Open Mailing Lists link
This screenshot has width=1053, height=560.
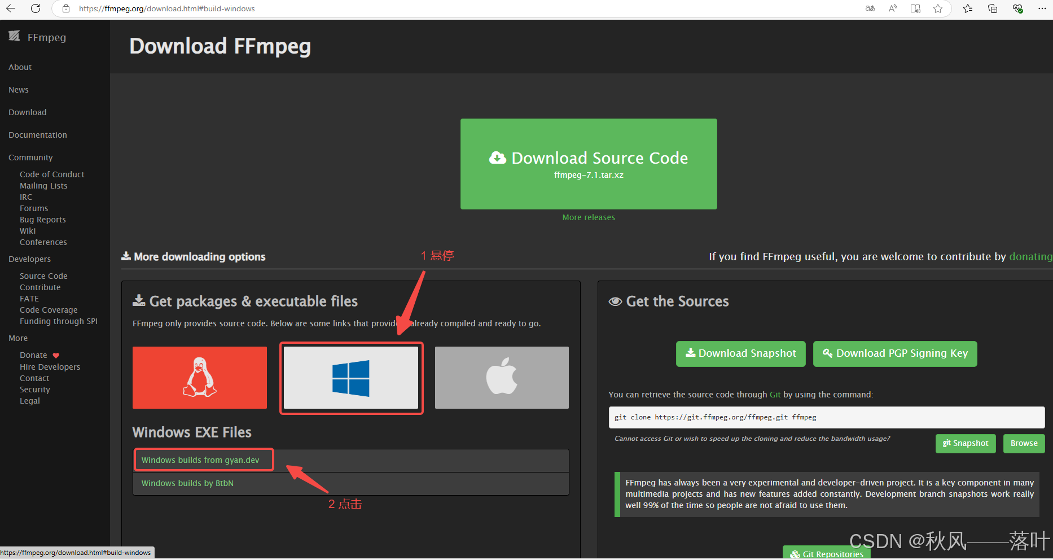[x=43, y=186]
